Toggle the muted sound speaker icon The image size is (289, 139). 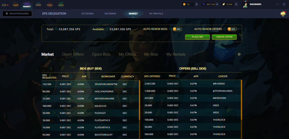pyautogui.click(x=278, y=4)
